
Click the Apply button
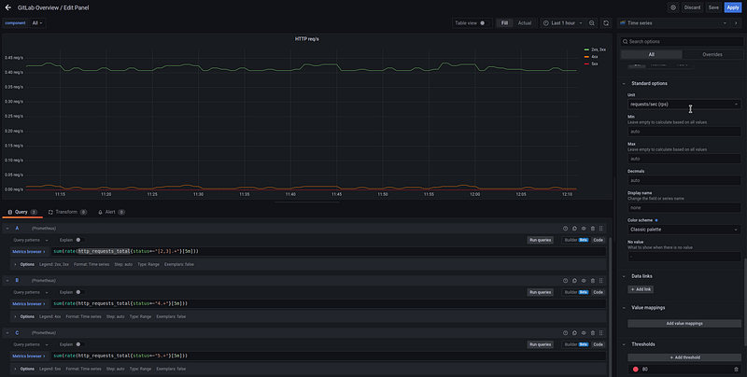pos(733,7)
